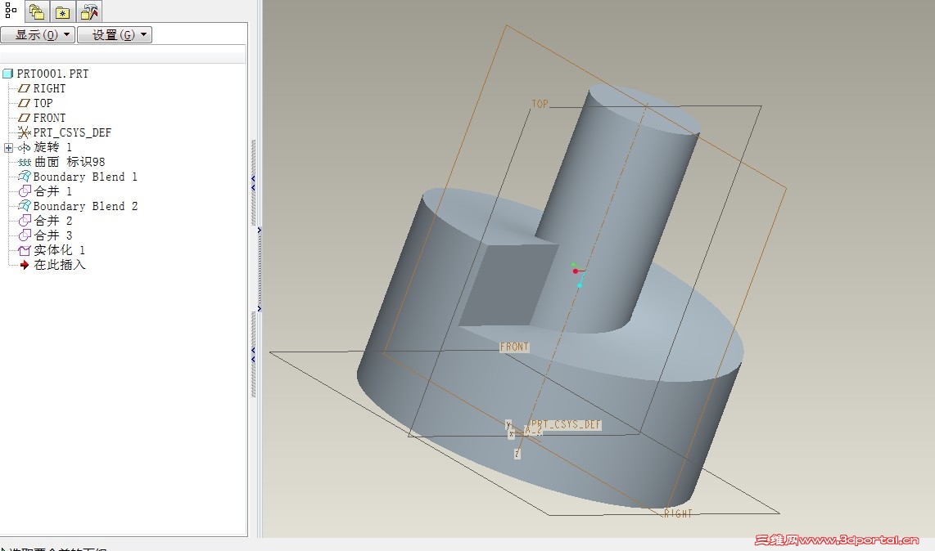Click the PRT_CSYS_DEF label in viewport
Image resolution: width=935 pixels, height=551 pixels.
point(566,425)
